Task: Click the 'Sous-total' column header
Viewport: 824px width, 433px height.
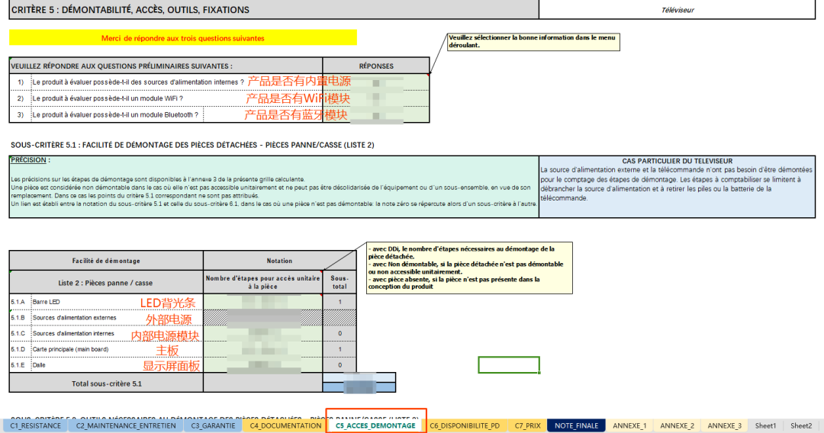Action: [x=340, y=282]
